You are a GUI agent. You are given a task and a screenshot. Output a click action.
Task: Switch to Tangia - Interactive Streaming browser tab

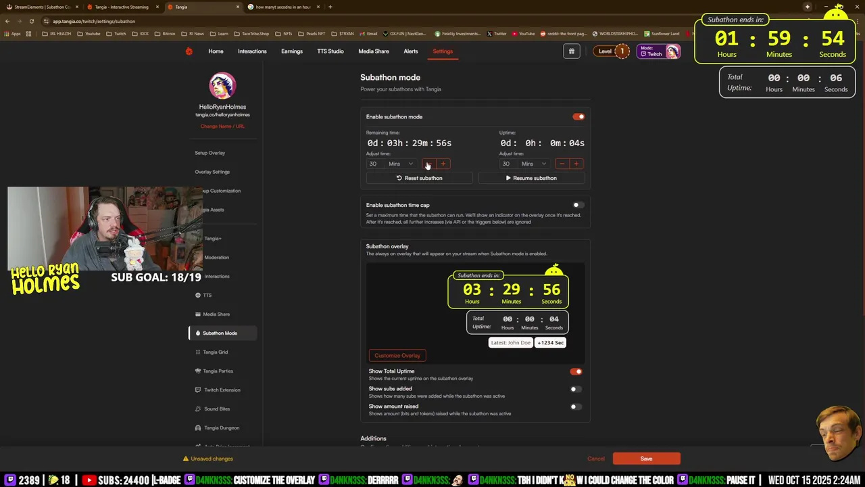[122, 7]
